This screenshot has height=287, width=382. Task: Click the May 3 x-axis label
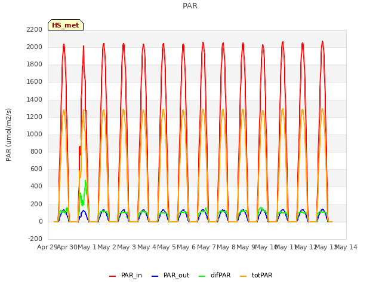127,247
